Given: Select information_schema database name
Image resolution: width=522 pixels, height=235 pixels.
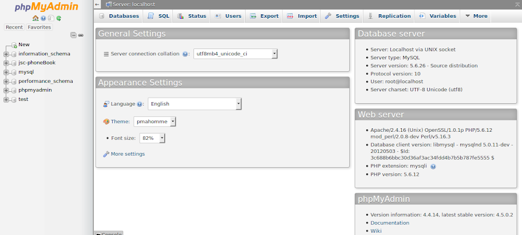Looking at the screenshot, I should pyautogui.click(x=44, y=54).
